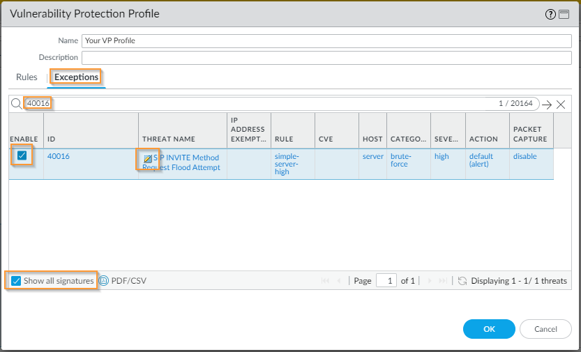Change the packet capture disable setting
581x352 pixels.
point(525,156)
